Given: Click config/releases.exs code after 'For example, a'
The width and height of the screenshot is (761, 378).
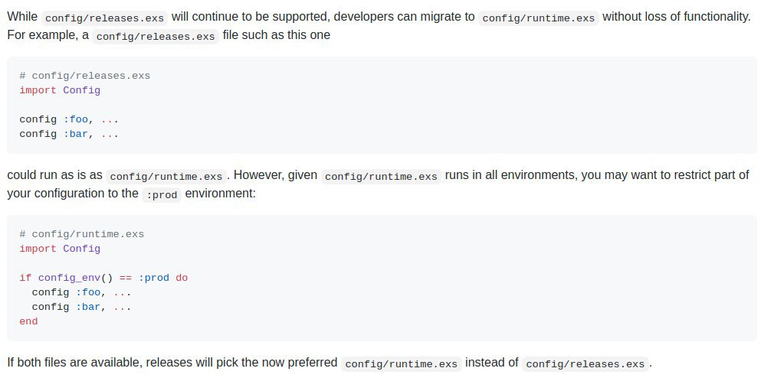Looking at the screenshot, I should point(156,36).
